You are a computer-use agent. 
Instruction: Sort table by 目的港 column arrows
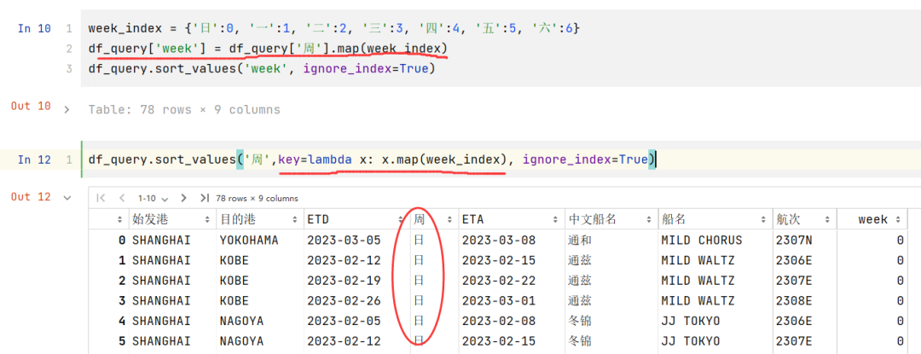pyautogui.click(x=294, y=219)
